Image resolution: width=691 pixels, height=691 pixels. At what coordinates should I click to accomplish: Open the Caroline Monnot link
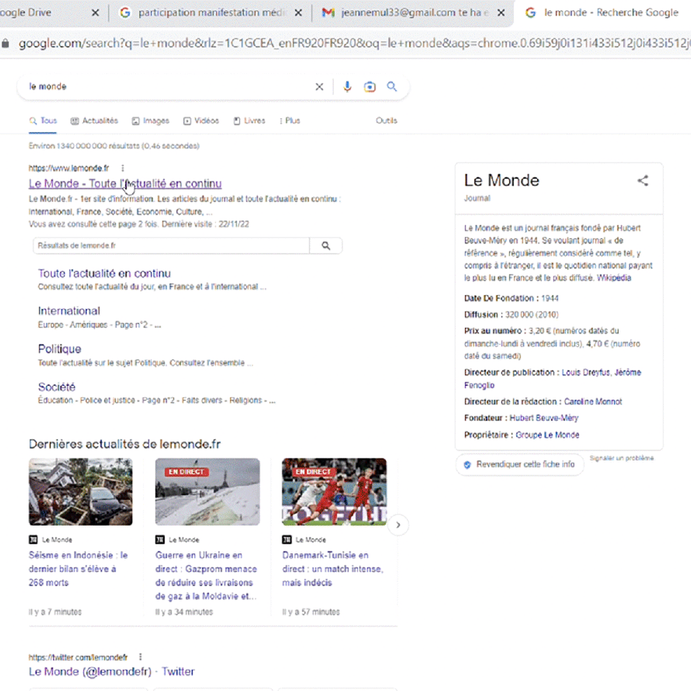click(x=593, y=402)
